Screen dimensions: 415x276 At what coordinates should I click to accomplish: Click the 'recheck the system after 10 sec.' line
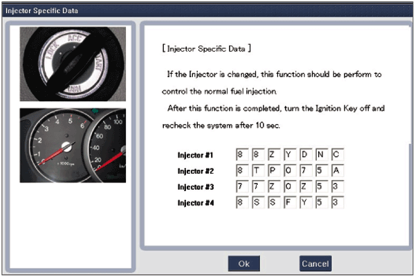tap(221, 126)
